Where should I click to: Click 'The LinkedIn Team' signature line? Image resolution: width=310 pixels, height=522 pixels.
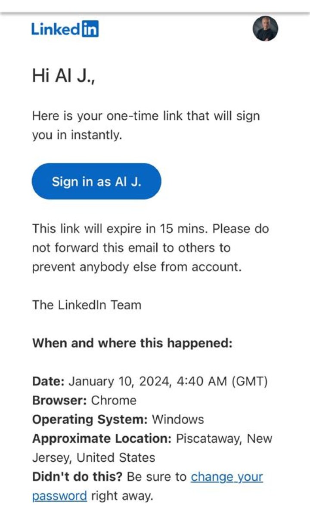(x=86, y=305)
